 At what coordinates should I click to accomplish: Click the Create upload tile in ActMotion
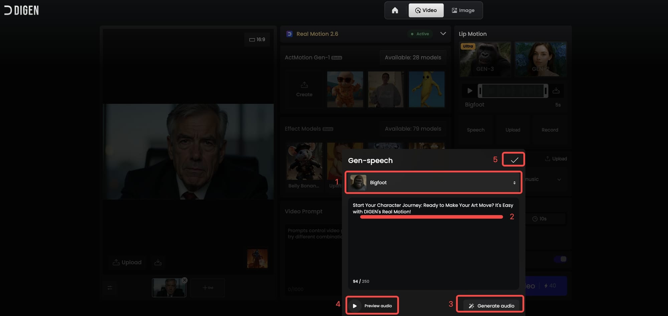304,89
